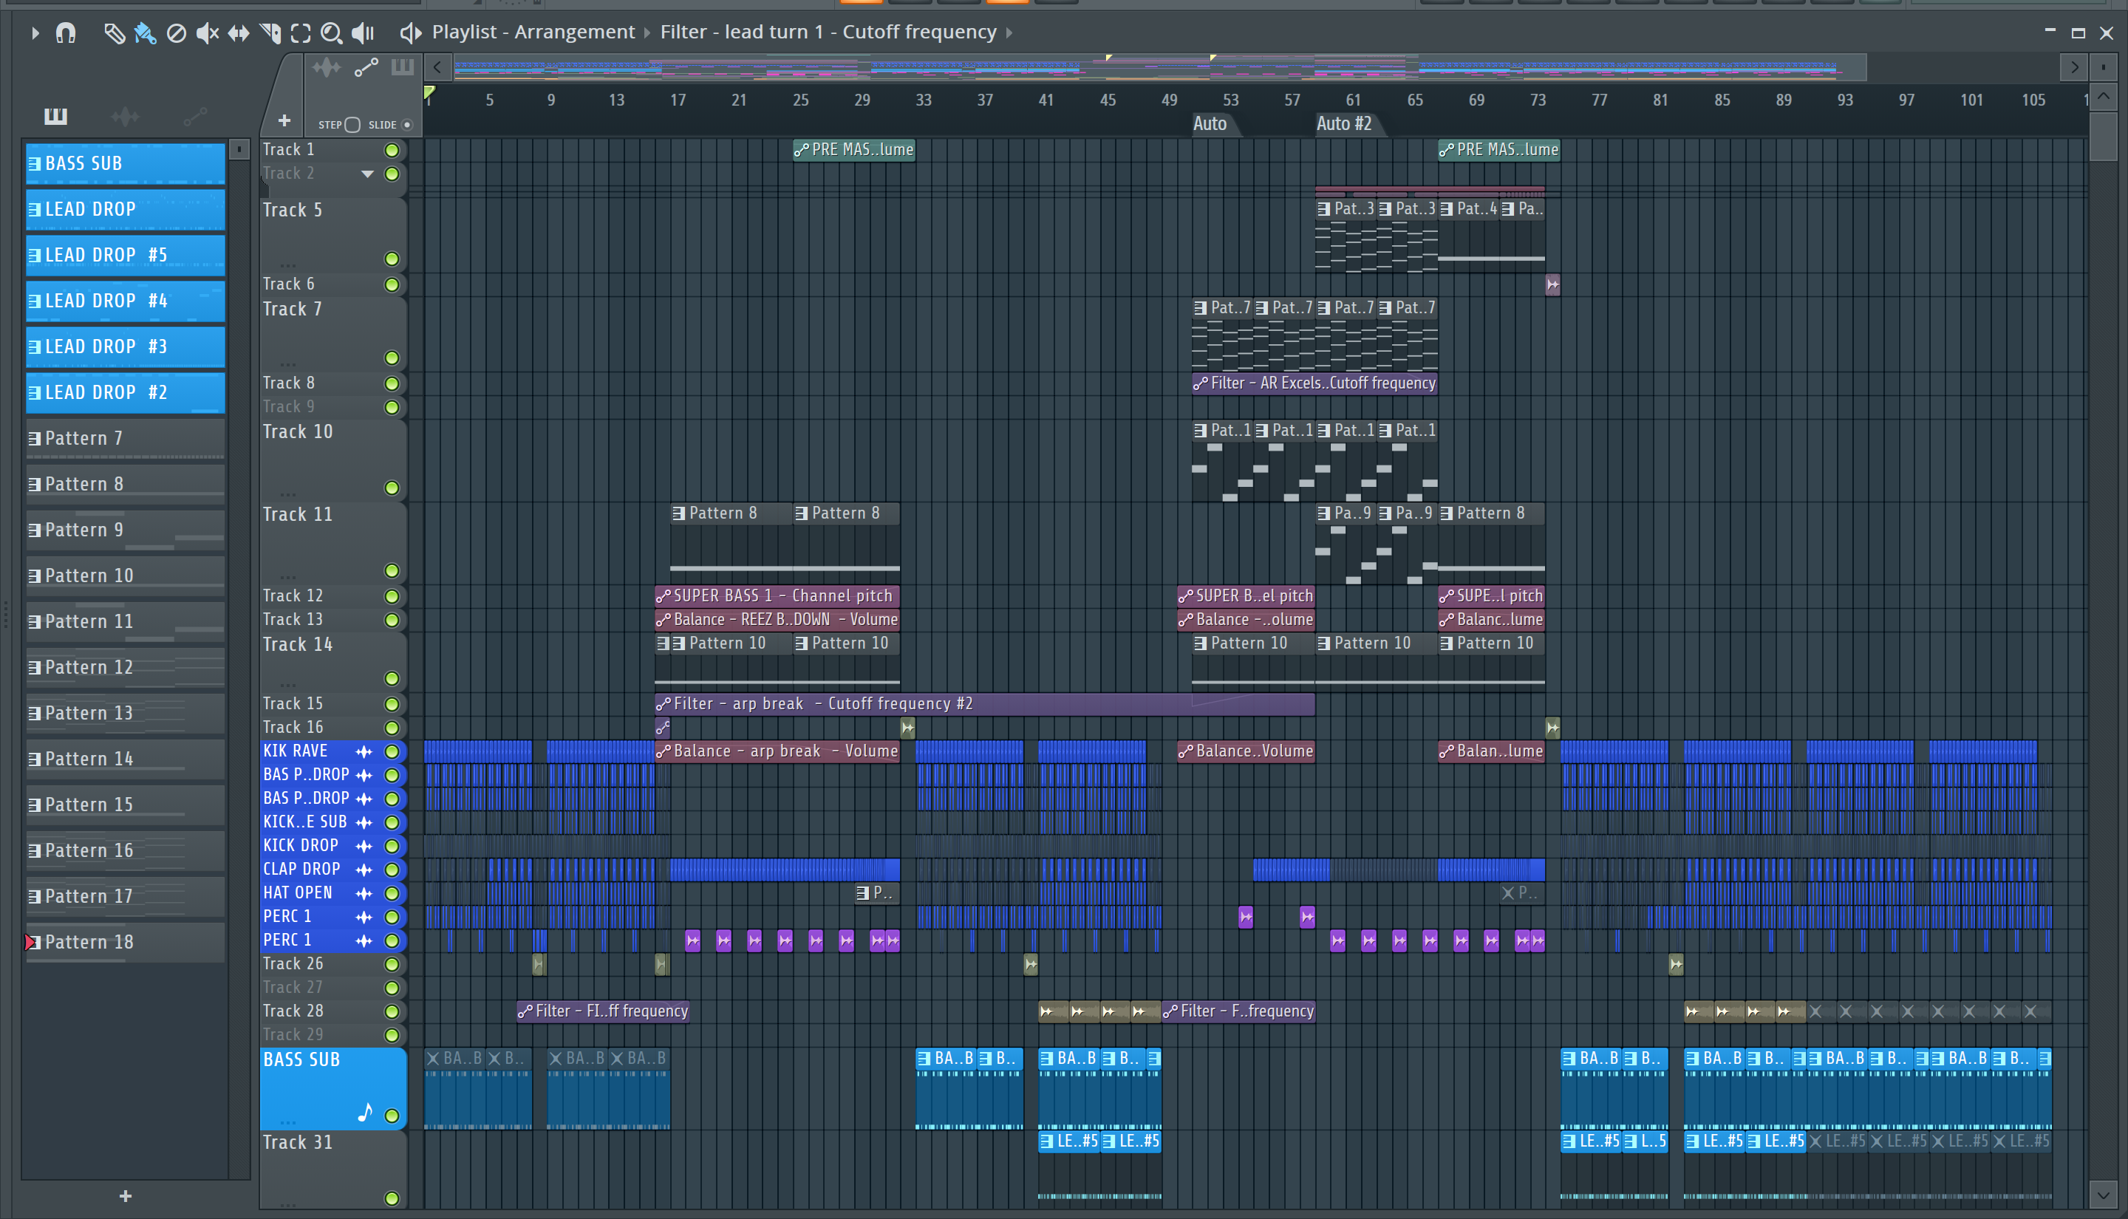Click waveform icon on KICK DROP track
Image resolution: width=2128 pixels, height=1219 pixels.
click(x=364, y=846)
